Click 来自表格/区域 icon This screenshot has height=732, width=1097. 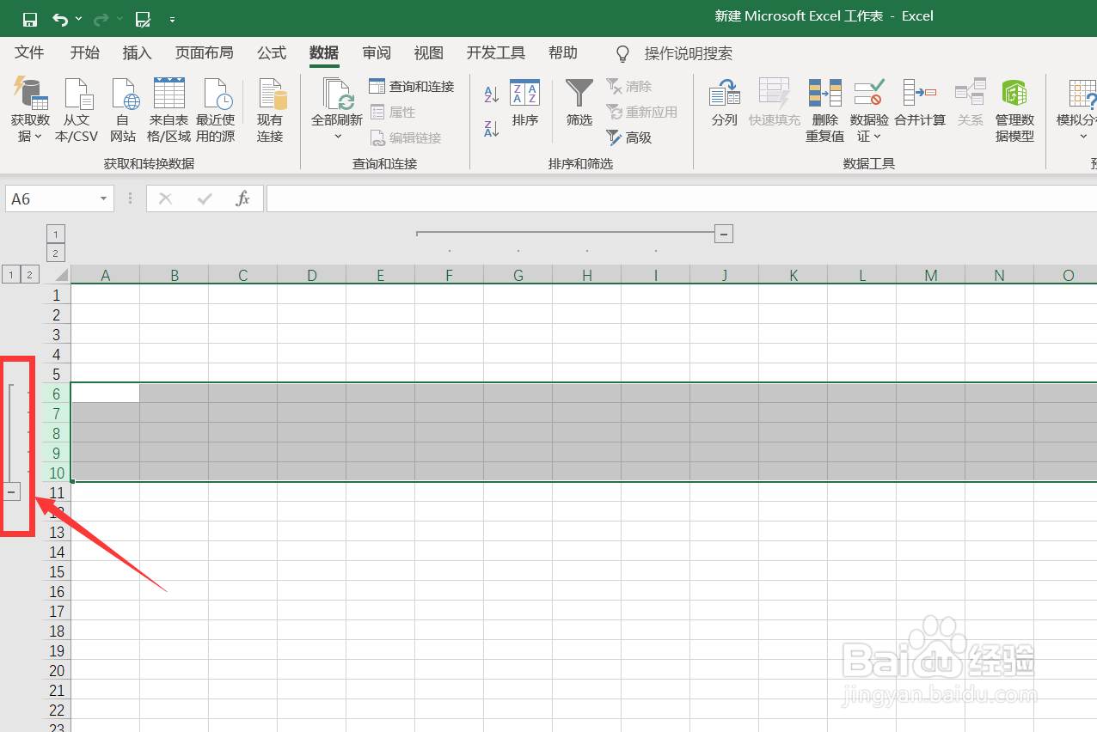tap(169, 110)
